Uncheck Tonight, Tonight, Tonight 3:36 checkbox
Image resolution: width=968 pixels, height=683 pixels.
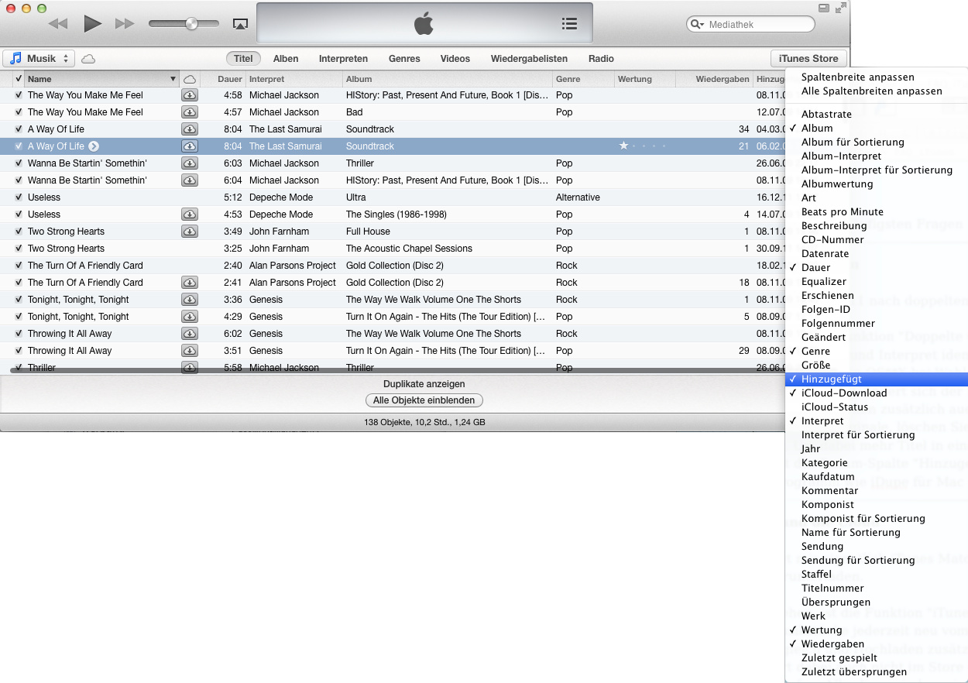pos(19,300)
